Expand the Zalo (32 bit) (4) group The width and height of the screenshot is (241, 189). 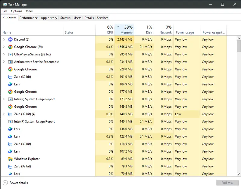point(4,114)
